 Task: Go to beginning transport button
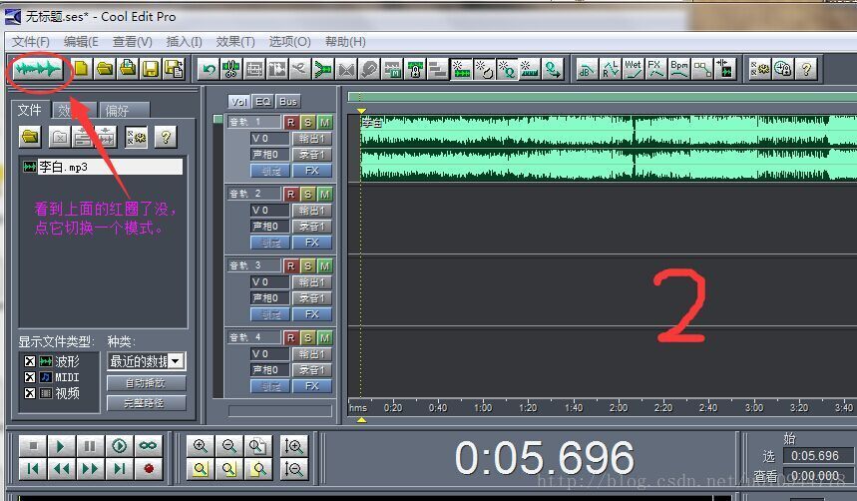point(33,469)
